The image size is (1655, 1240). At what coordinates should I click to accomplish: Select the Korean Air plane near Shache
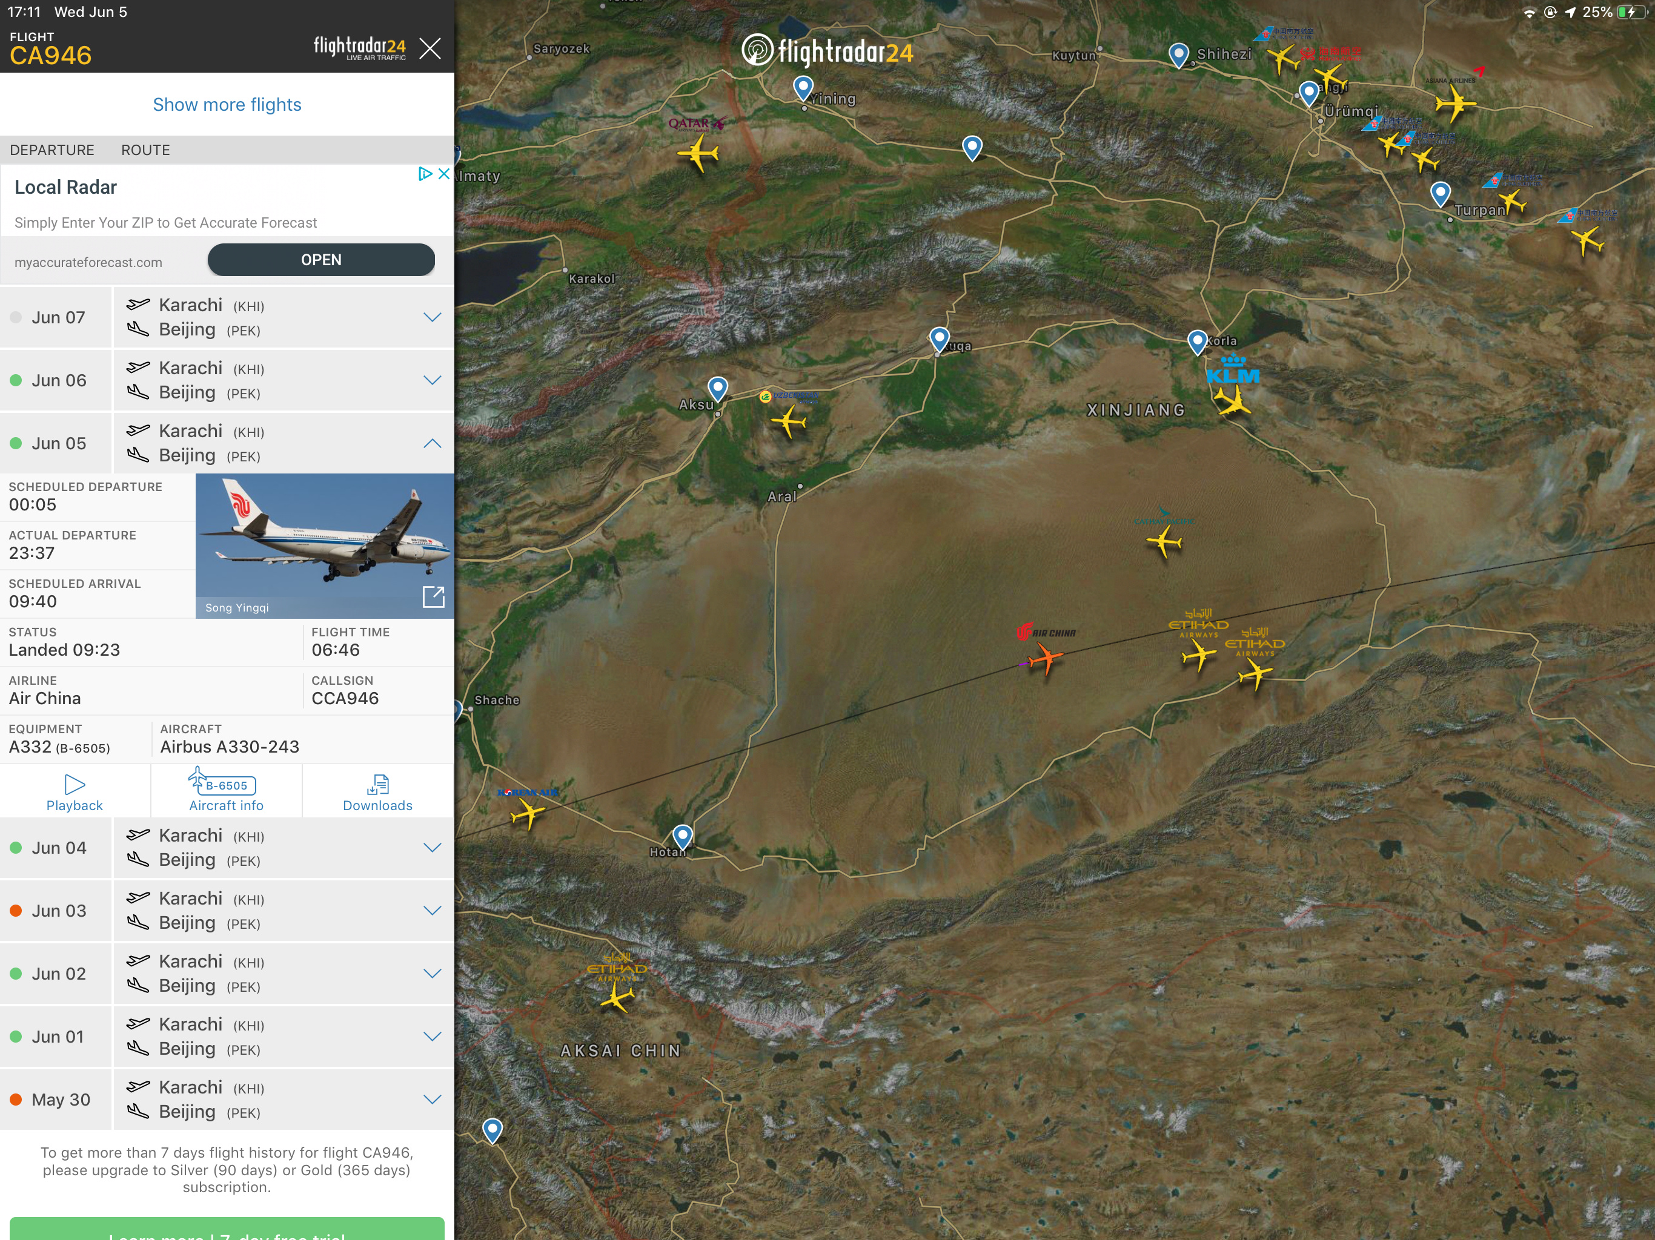tap(528, 814)
